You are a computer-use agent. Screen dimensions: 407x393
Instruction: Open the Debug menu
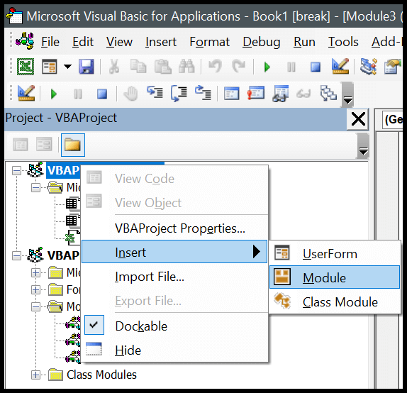(262, 42)
